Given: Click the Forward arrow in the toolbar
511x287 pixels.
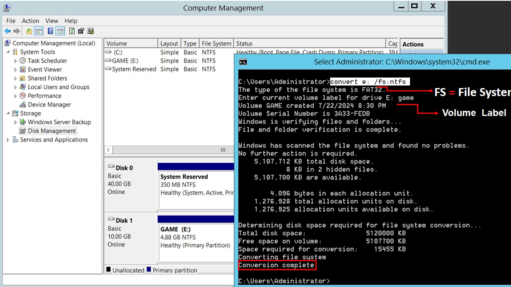Looking at the screenshot, I should click(x=17, y=31).
